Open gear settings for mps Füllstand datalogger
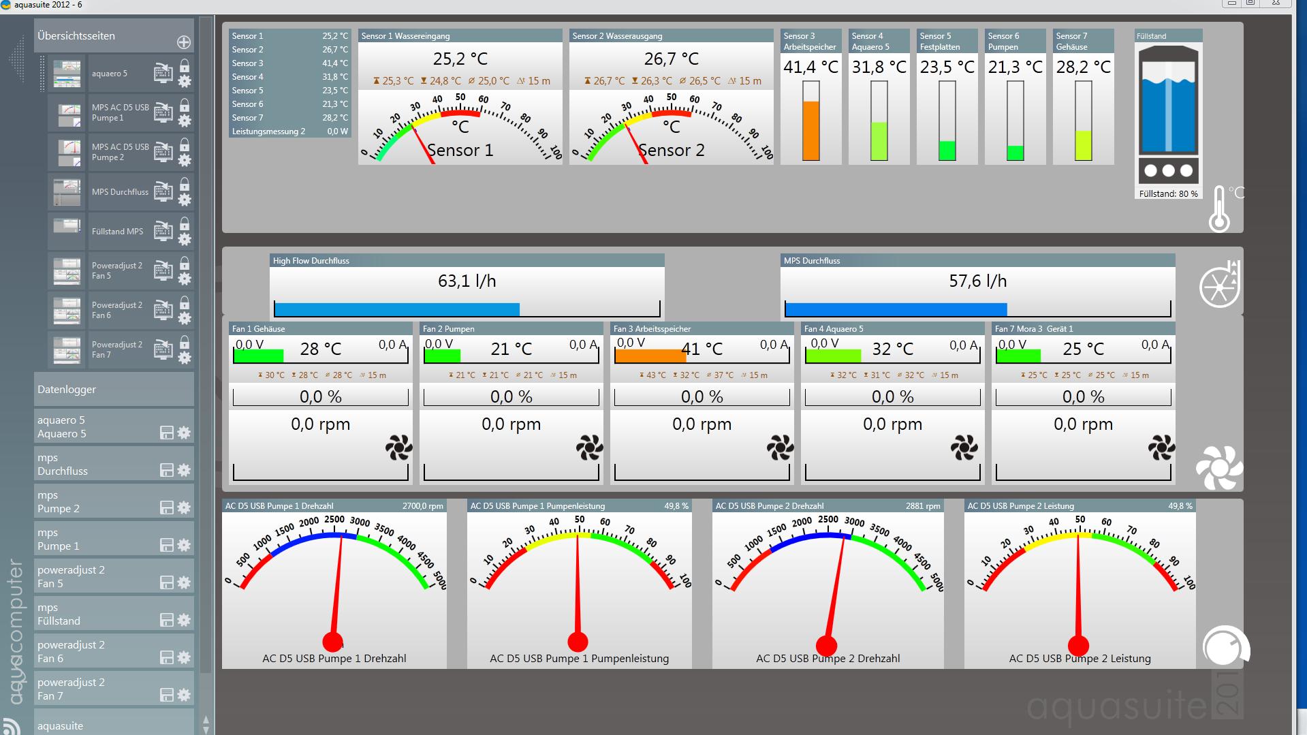Viewport: 1307px width, 735px height. (x=184, y=620)
